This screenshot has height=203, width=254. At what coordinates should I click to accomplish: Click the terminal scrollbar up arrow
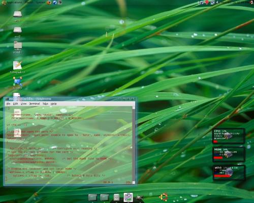[x=134, y=108]
